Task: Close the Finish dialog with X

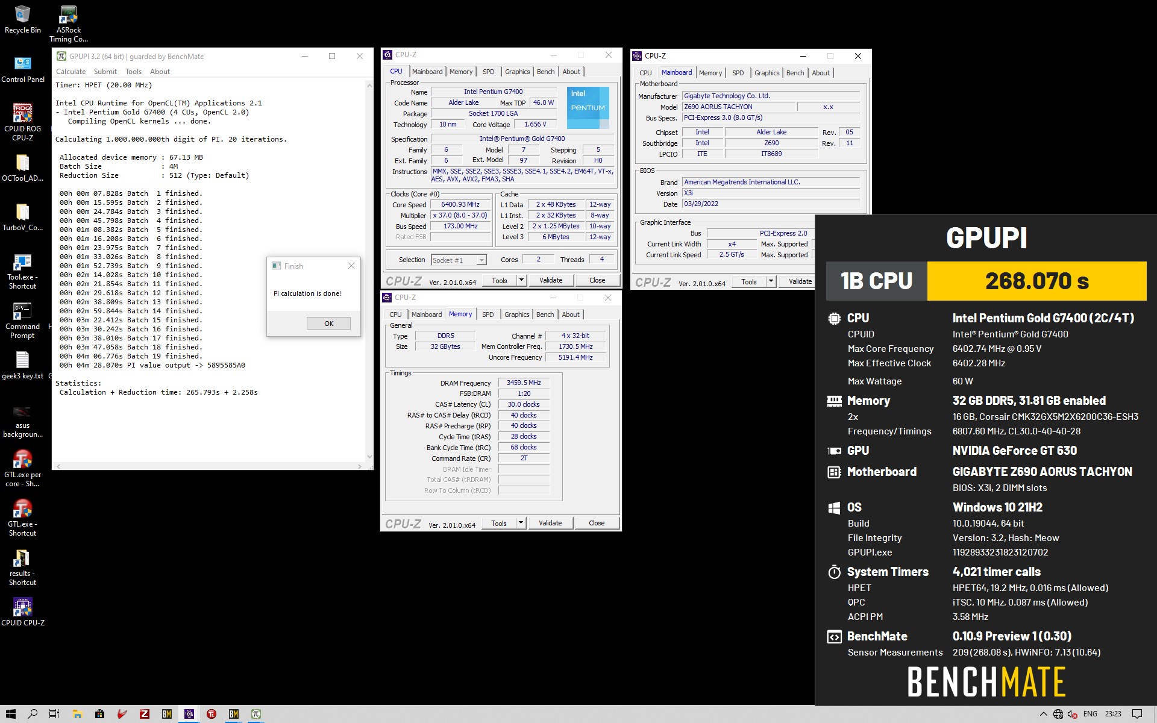Action: (351, 266)
